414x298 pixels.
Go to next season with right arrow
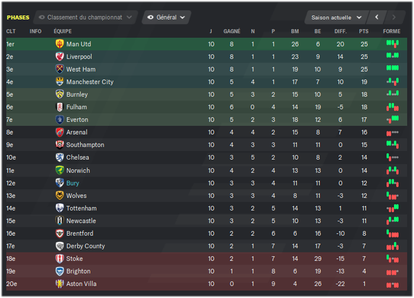394,17
